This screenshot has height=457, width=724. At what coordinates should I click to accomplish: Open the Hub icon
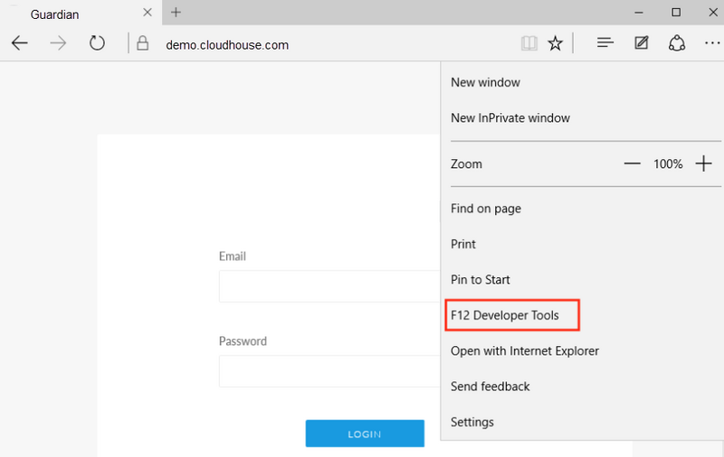(605, 43)
